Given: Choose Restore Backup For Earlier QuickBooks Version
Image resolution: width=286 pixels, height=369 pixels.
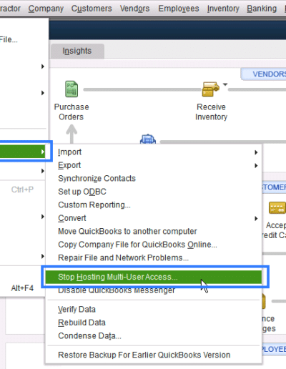Looking at the screenshot, I should click(144, 355).
